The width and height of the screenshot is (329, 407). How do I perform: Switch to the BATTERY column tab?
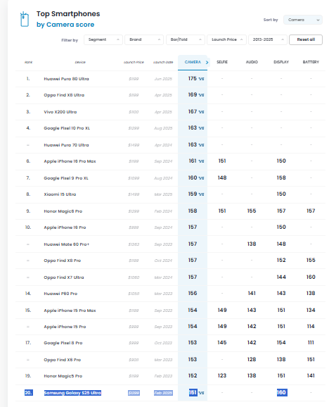[x=311, y=62]
